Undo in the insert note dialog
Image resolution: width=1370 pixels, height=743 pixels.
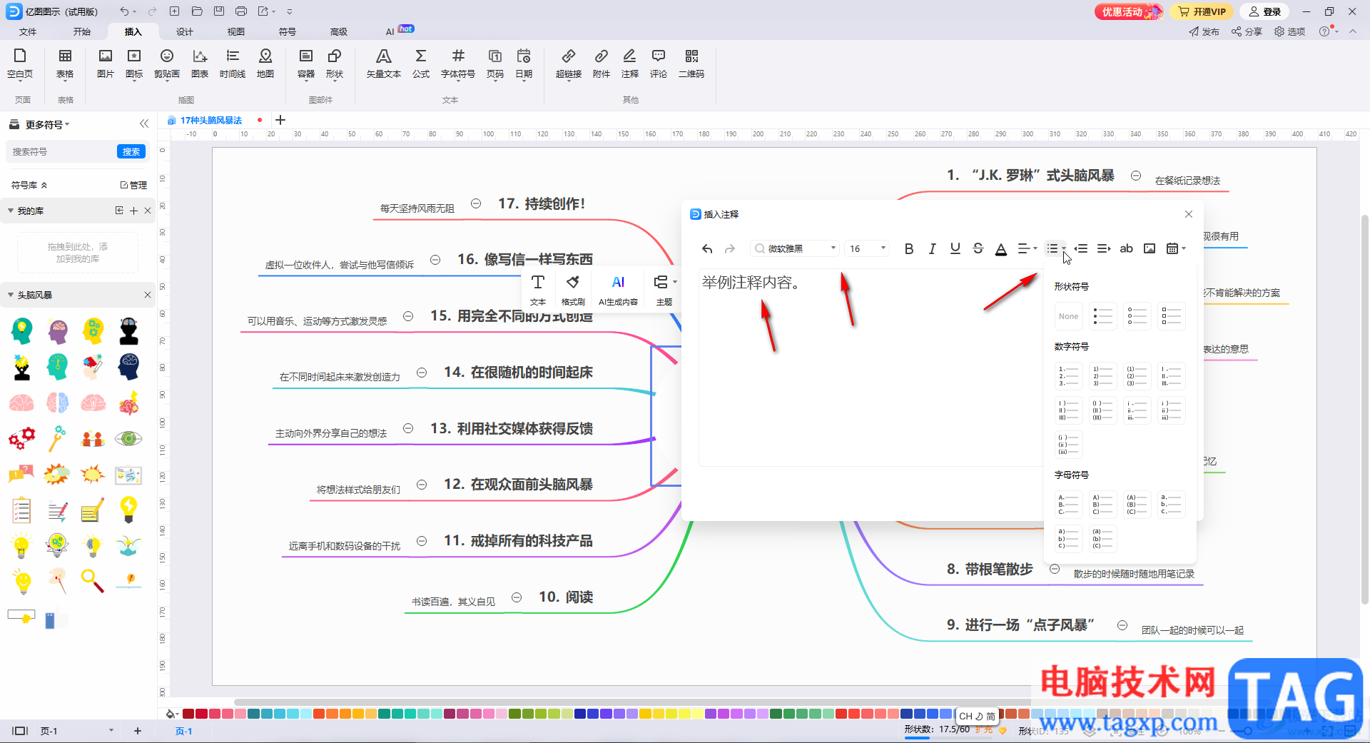[x=707, y=248]
